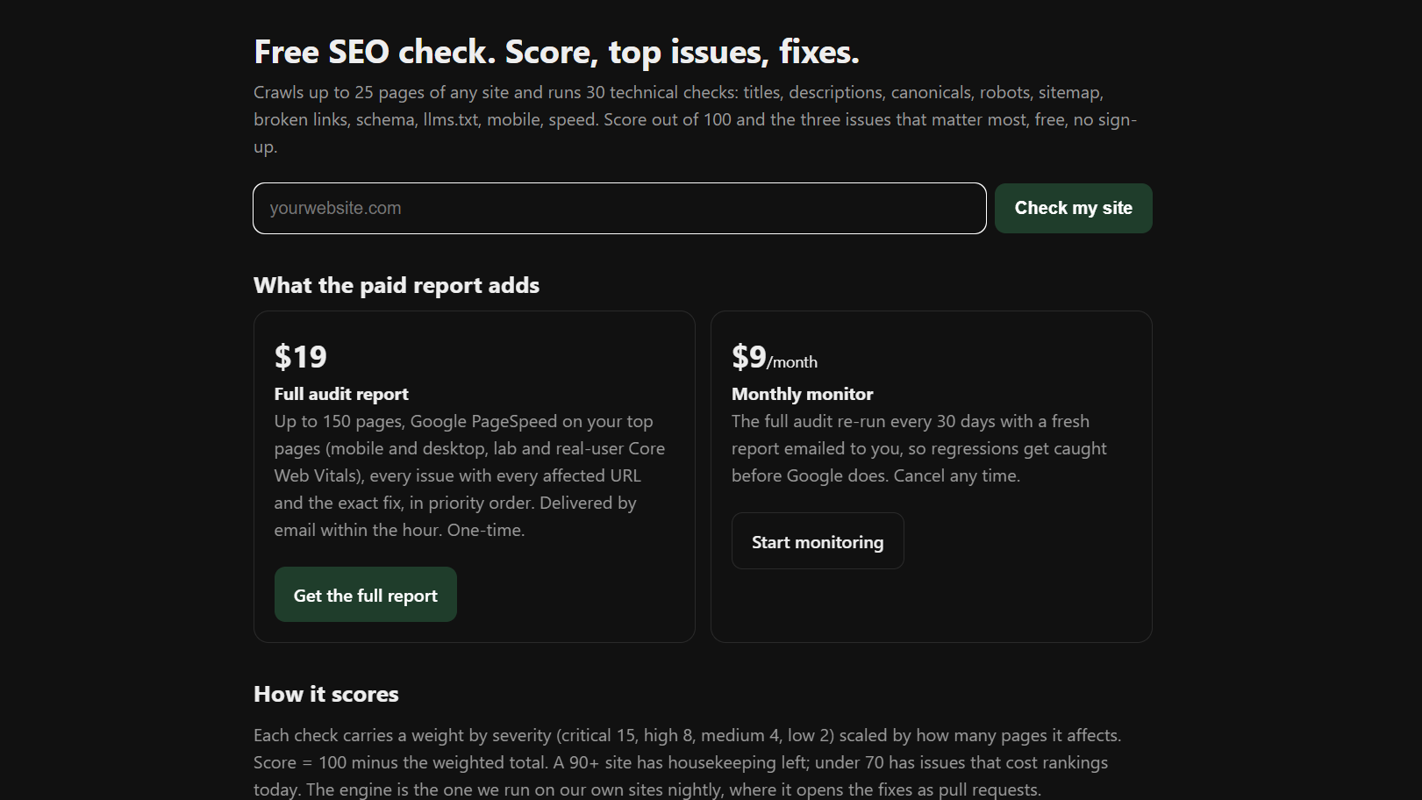Click the $19 price text
Image resolution: width=1422 pixels, height=800 pixels.
click(x=300, y=356)
